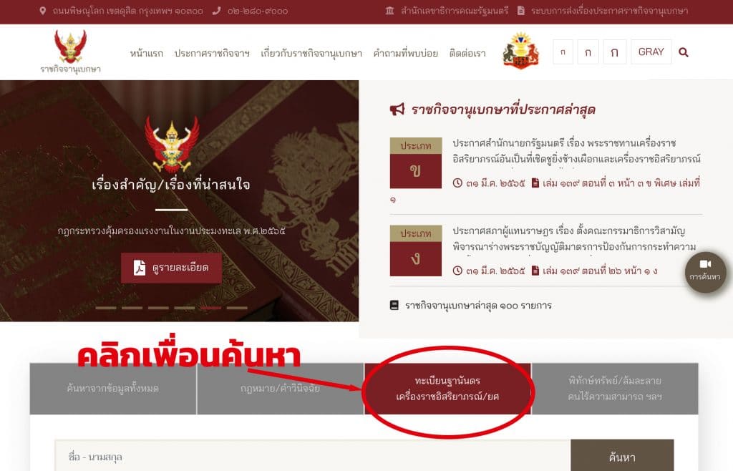Screen dimensions: 733x471
Task: Click the Garuda ราชกิจจานุเบกษา logo
Action: [70, 52]
